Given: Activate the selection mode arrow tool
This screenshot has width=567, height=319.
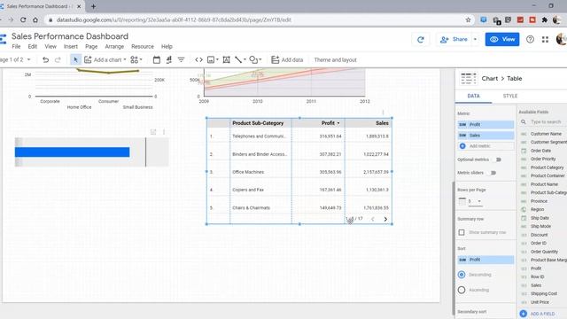Looking at the screenshot, I should 75,59.
